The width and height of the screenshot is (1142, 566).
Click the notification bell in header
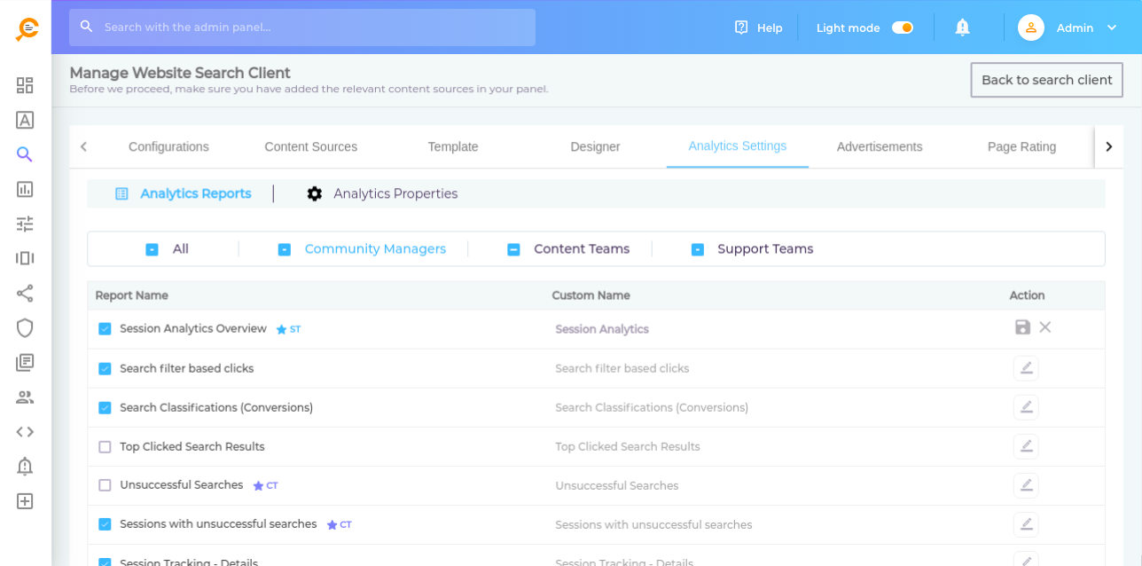point(962,28)
